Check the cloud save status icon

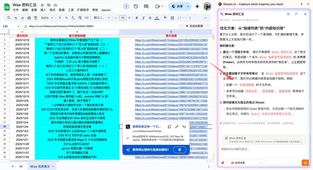click(x=55, y=5)
